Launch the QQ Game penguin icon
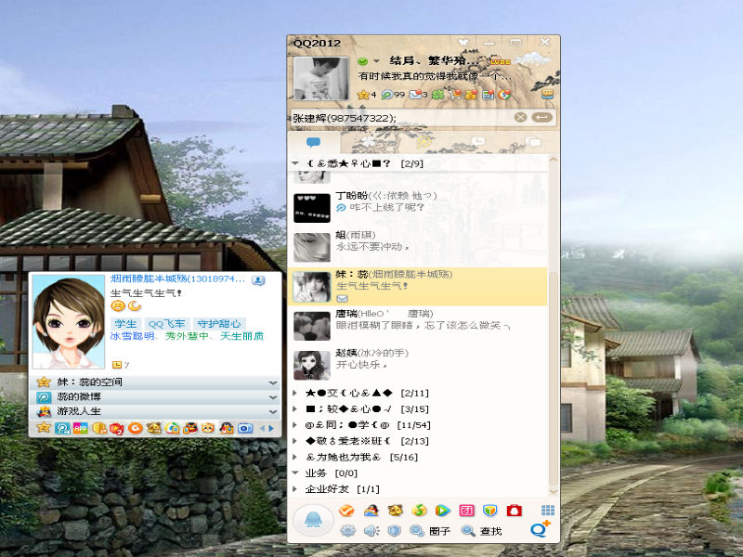Screen dimensions: 743x557 click(x=371, y=510)
